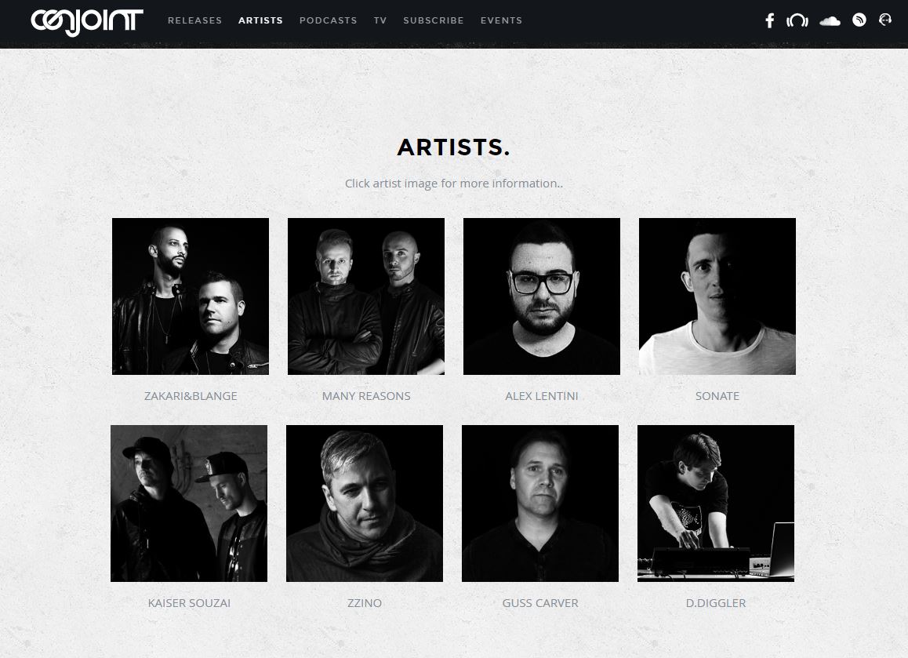Open the Facebook icon link
The image size is (908, 658).
769,21
